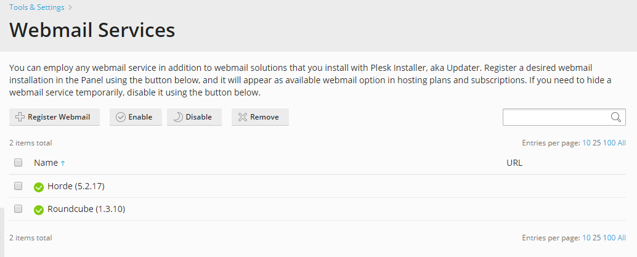Show All entries using bottom pager
The width and height of the screenshot is (637, 257).
(x=622, y=238)
